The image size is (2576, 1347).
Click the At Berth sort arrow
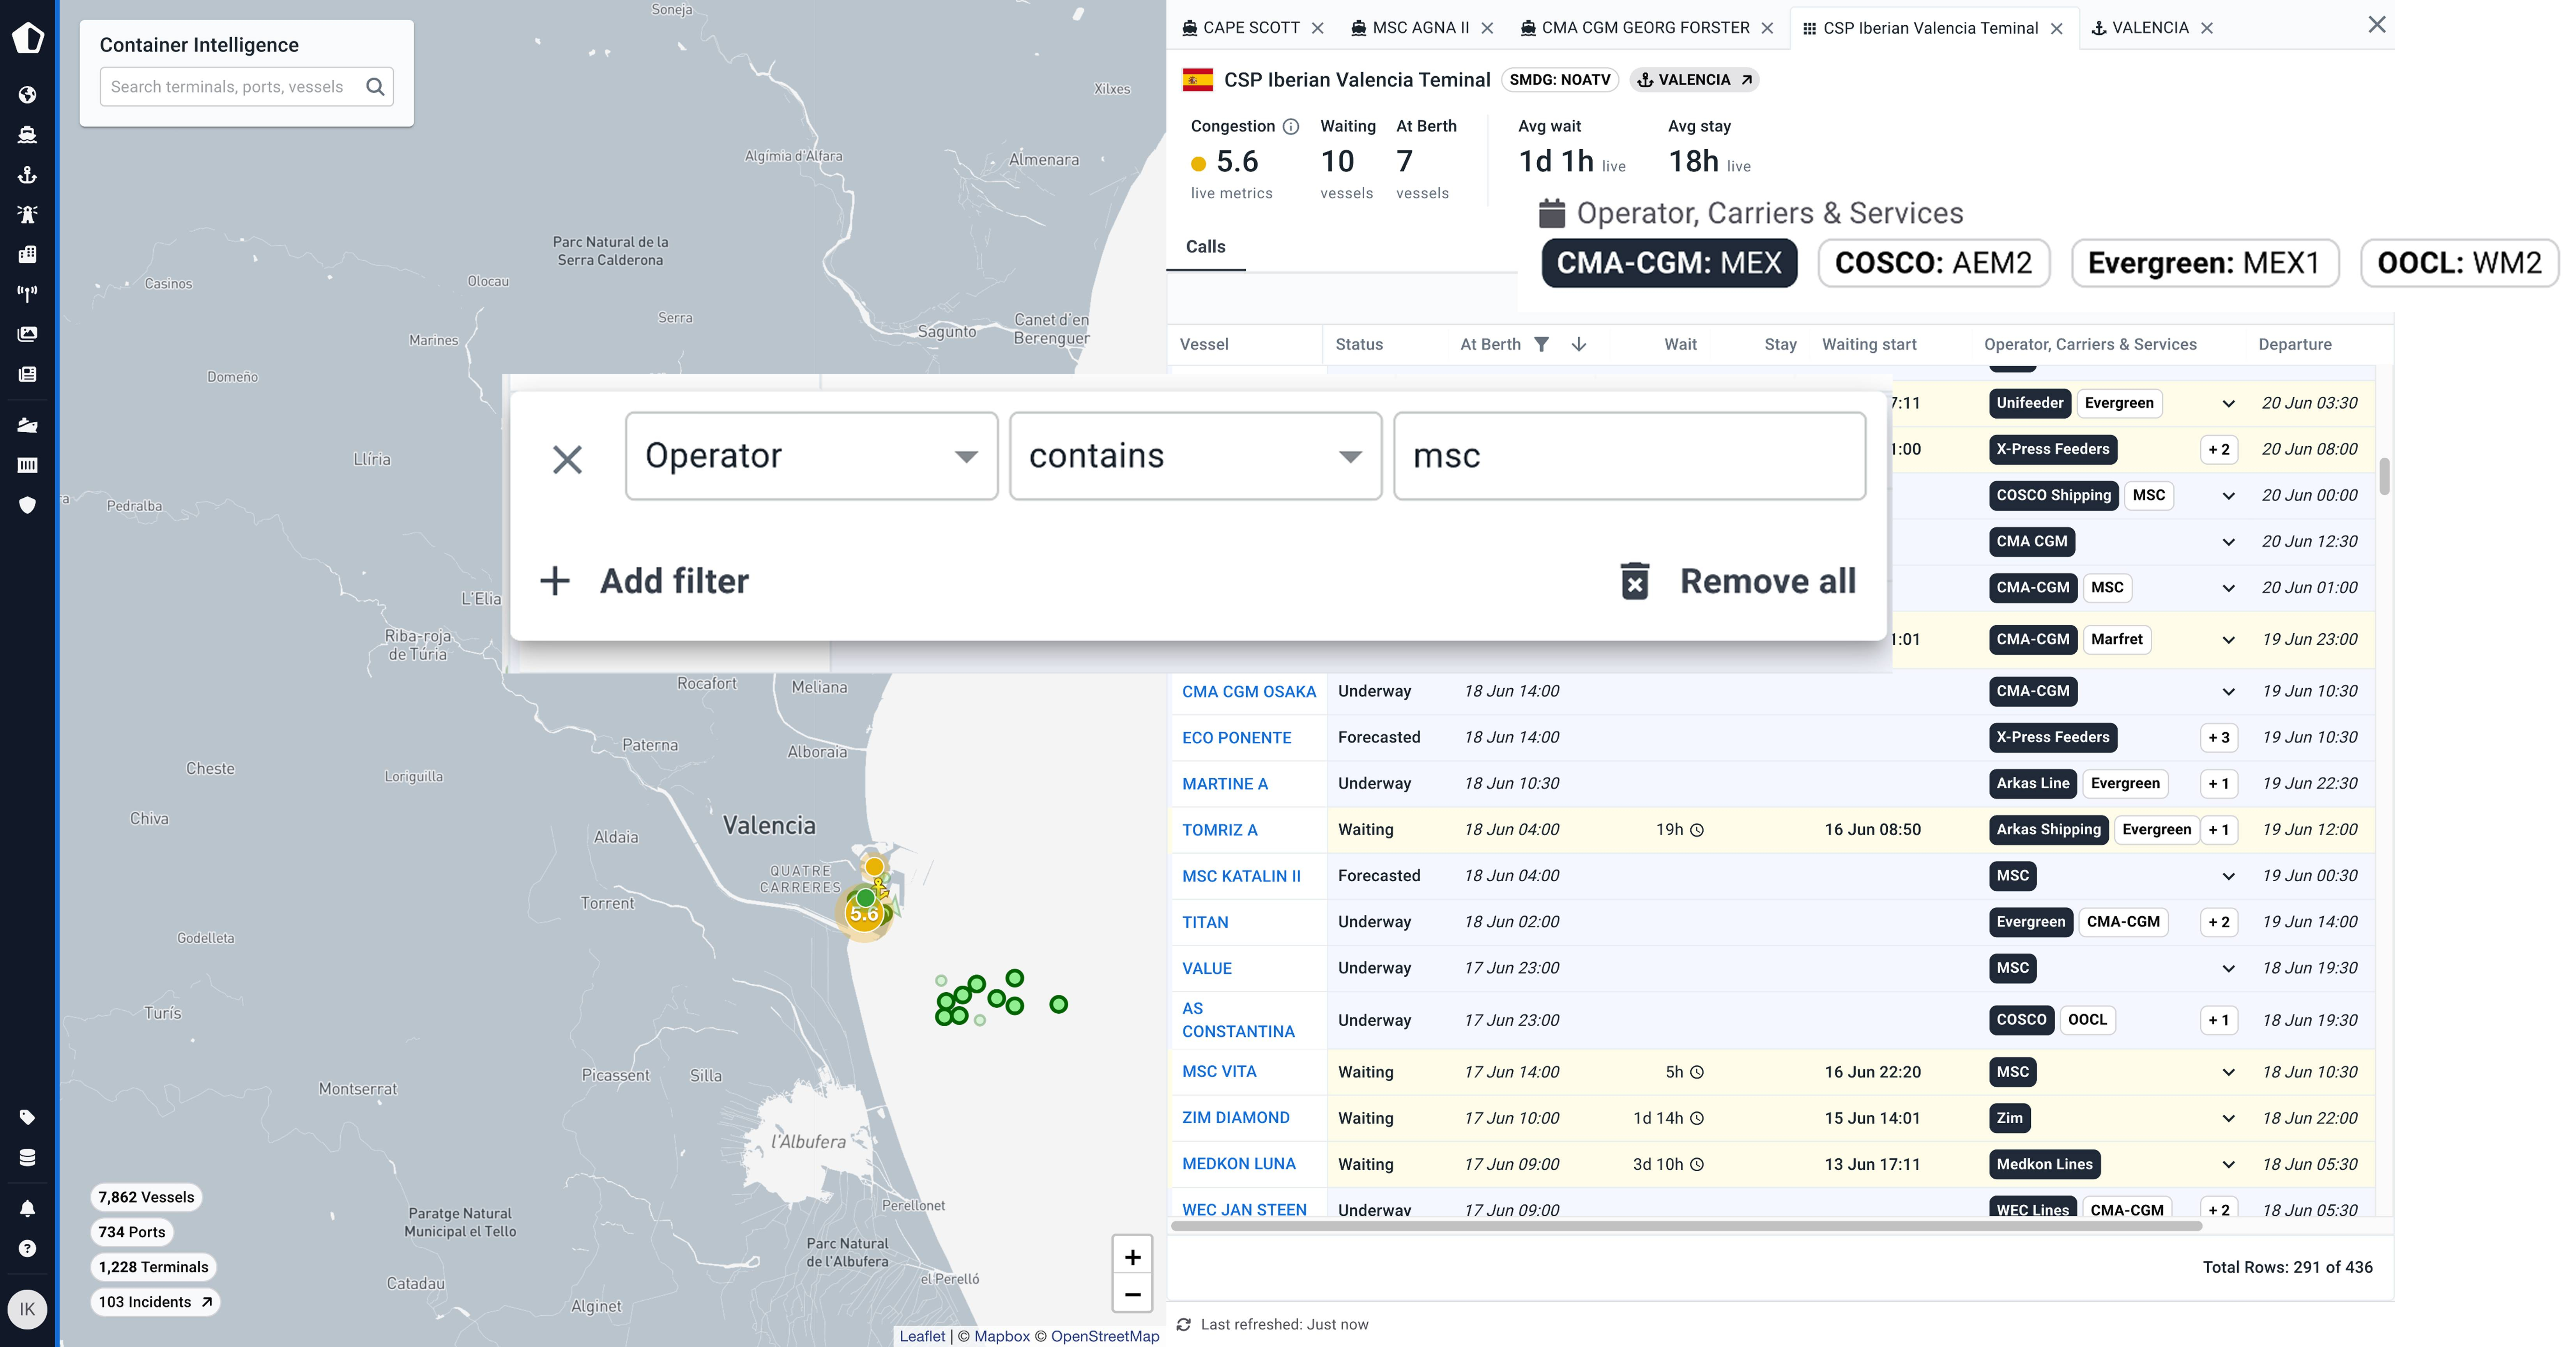point(1579,344)
